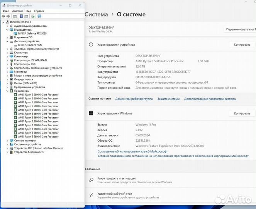Click the Back arrow in Device Manager toolbar

[x=3, y=16]
